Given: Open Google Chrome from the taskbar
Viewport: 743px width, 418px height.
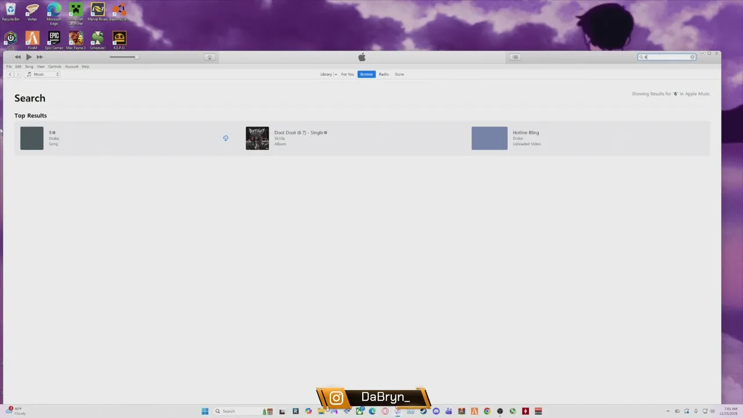Looking at the screenshot, I should click(x=487, y=411).
